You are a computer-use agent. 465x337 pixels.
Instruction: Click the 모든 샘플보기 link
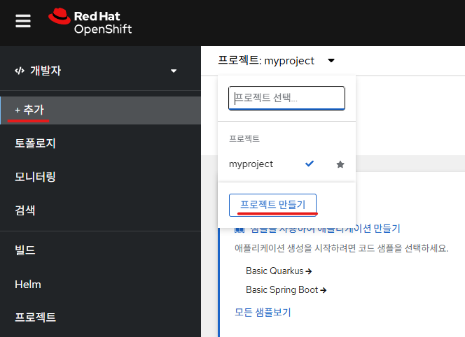263,312
